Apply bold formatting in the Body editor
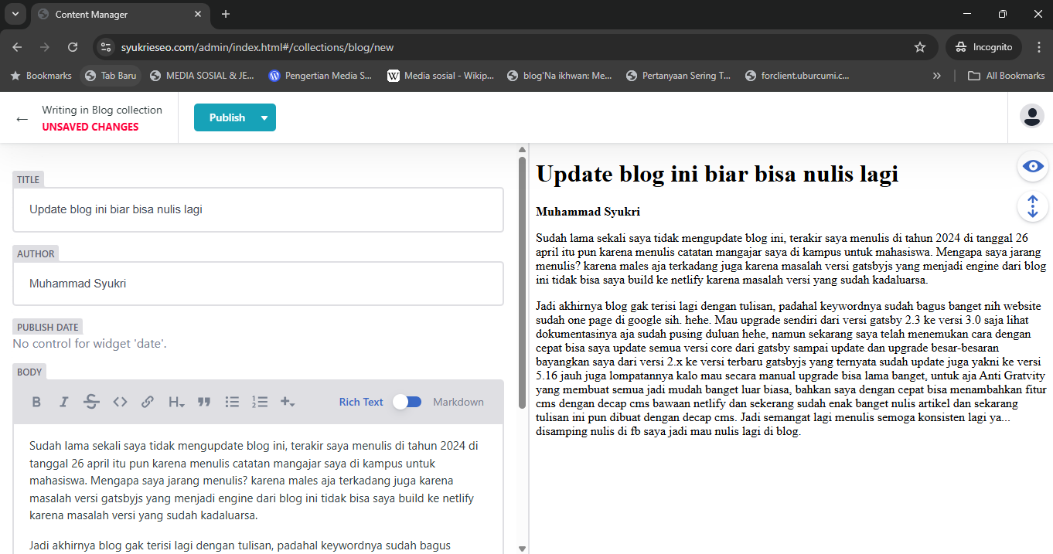 click(36, 402)
